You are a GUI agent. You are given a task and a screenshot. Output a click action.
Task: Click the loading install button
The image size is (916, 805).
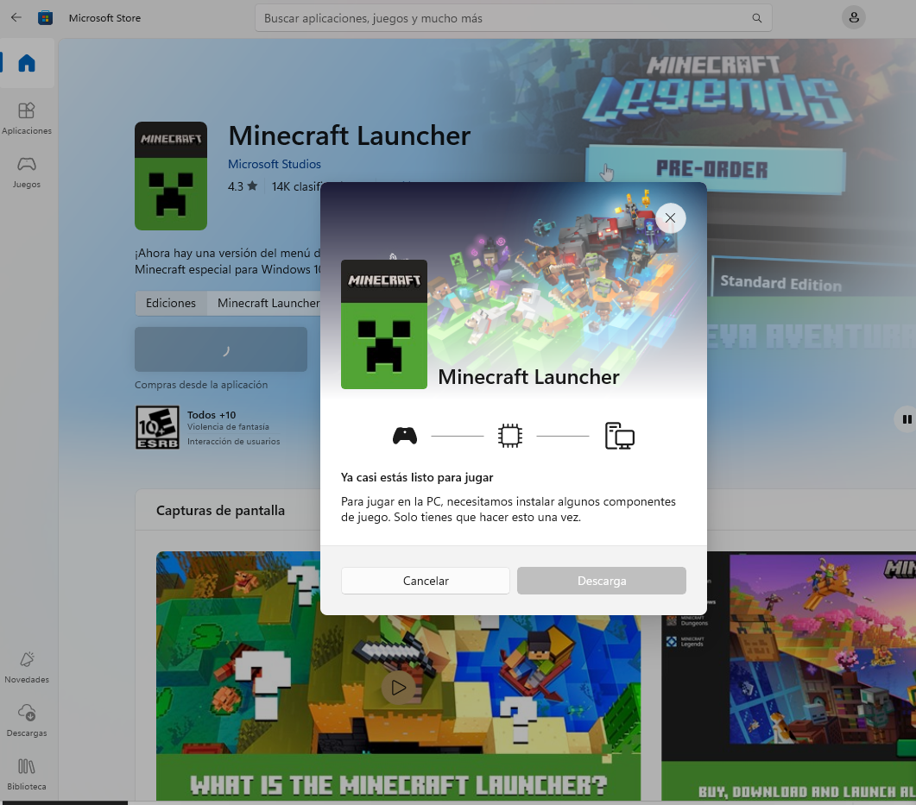click(x=221, y=349)
